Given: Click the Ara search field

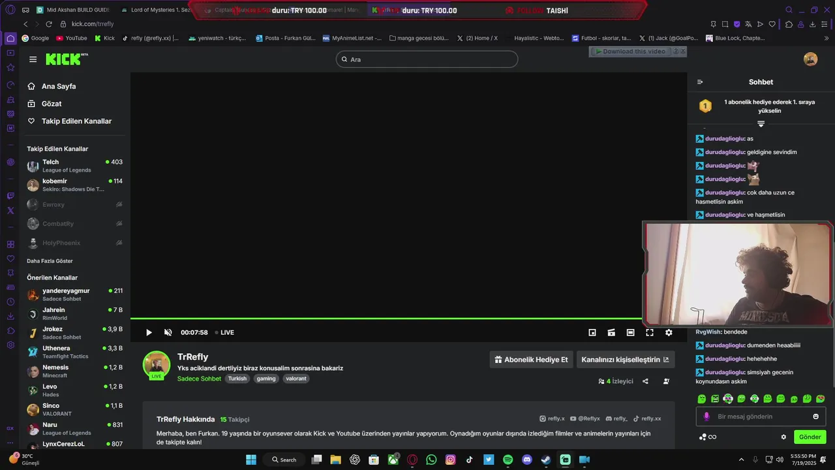Looking at the screenshot, I should pyautogui.click(x=427, y=59).
